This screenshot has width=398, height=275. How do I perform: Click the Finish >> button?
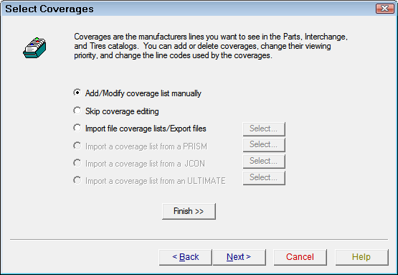pos(189,211)
